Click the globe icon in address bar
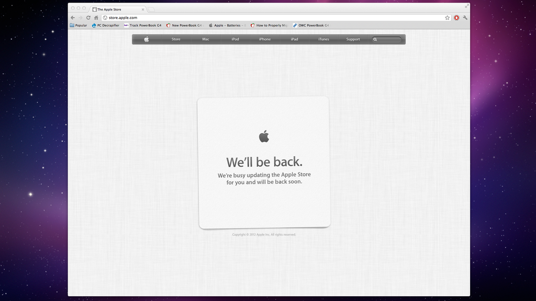The image size is (536, 301). 105,18
